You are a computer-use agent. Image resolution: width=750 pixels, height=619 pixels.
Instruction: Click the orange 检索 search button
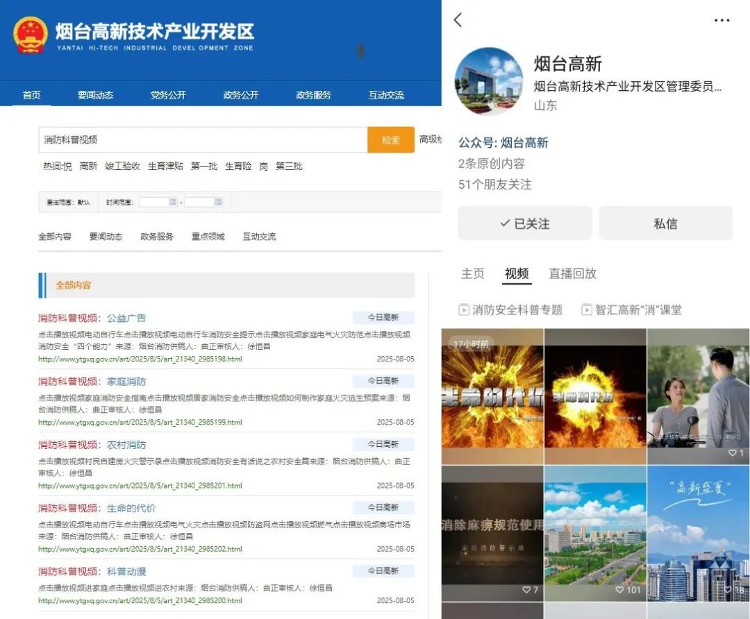click(390, 139)
